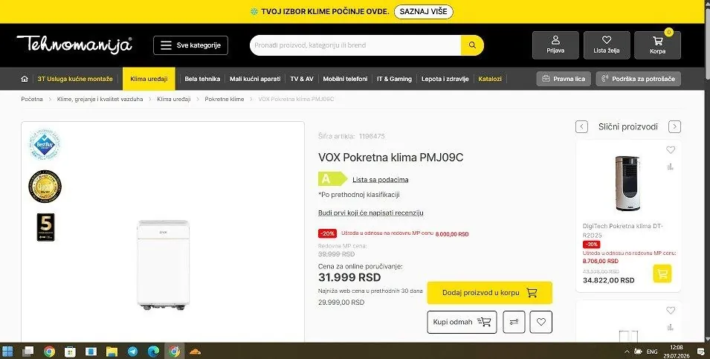Click wishlist heart on second similar product
This screenshot has height=359, width=710.
(x=671, y=310)
